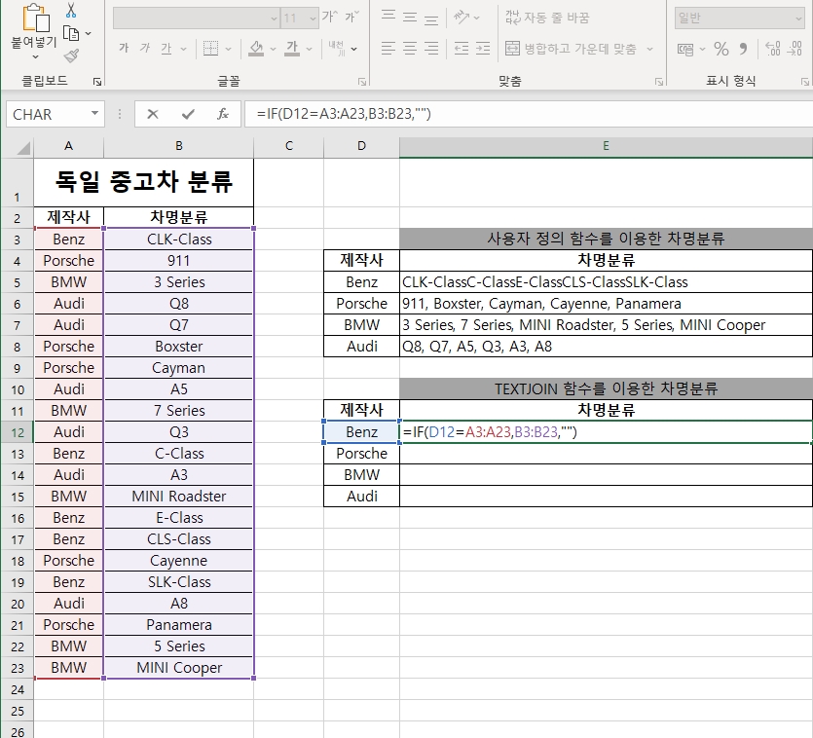813x738 pixels.
Task: Click 병합하고 가운데 맞춤 merge button
Action: pyautogui.click(x=571, y=49)
